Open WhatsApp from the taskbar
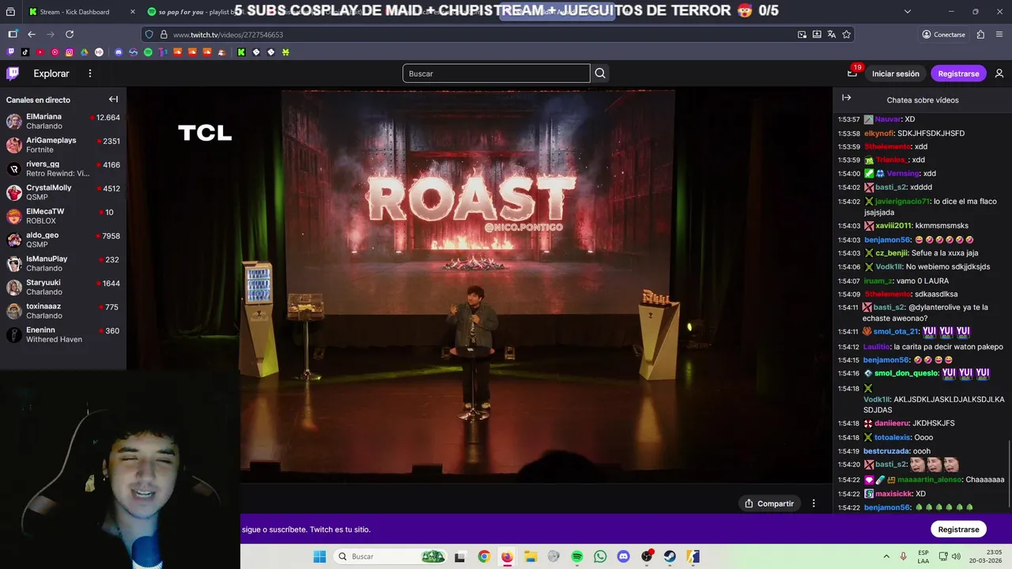Screen dimensions: 1012x569 600,556
